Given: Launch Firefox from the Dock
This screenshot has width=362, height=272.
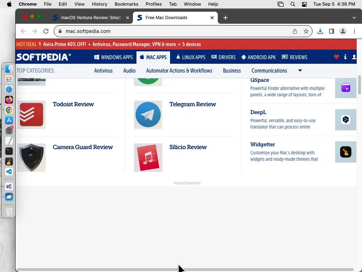Looking at the screenshot, I should click(9, 100).
